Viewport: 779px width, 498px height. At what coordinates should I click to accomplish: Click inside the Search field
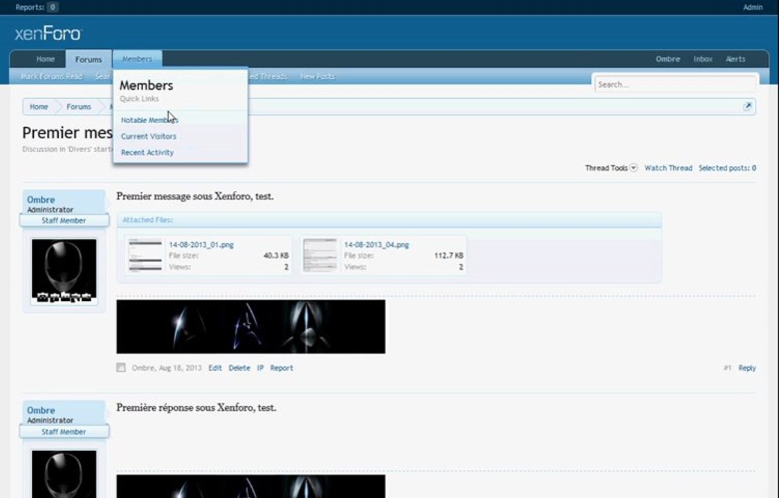675,84
